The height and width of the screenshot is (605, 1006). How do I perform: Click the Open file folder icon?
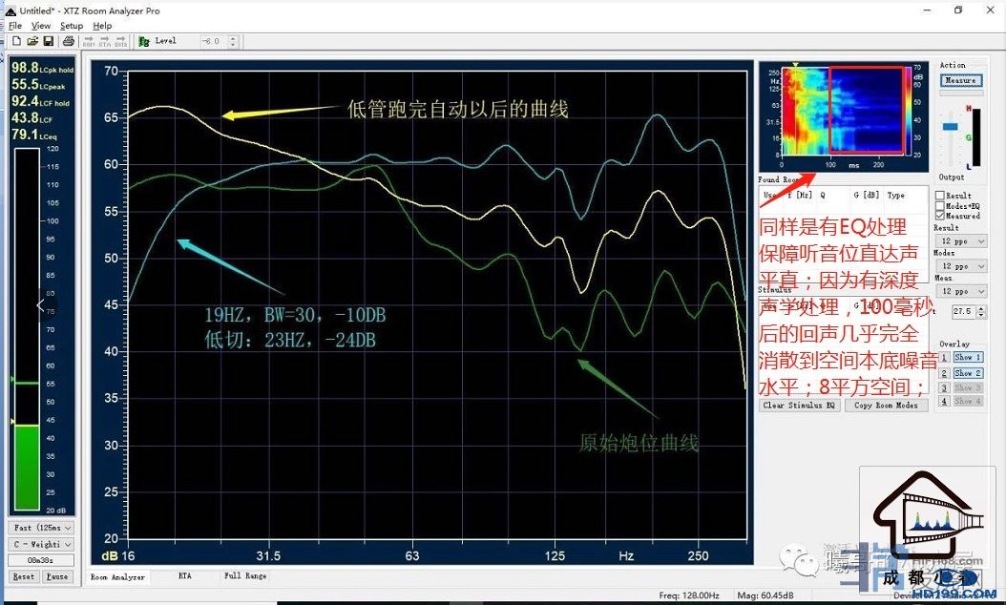coord(31,41)
